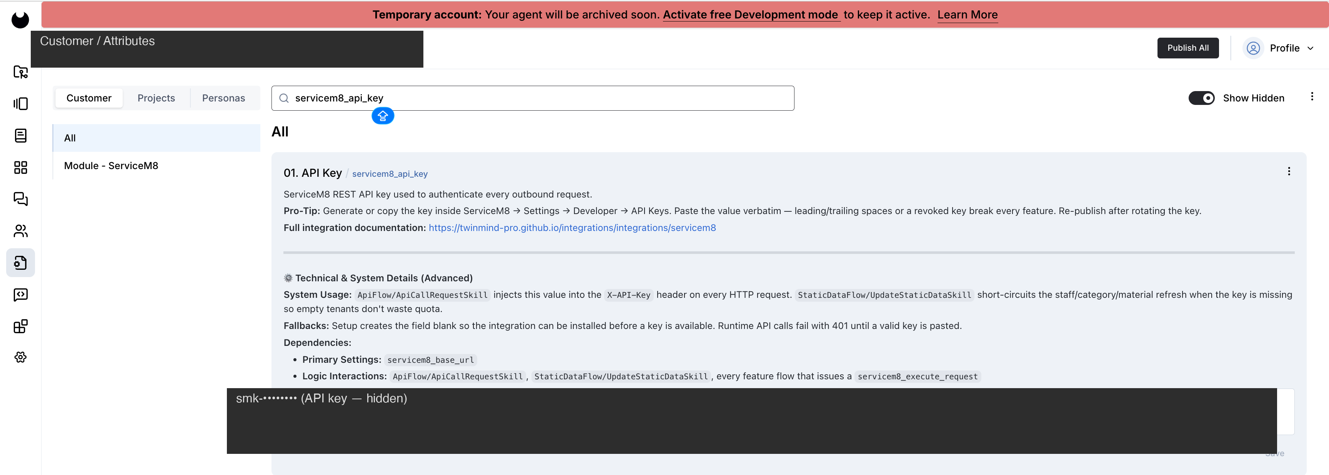Open the users sidebar icon
Image resolution: width=1329 pixels, height=475 pixels.
click(21, 231)
